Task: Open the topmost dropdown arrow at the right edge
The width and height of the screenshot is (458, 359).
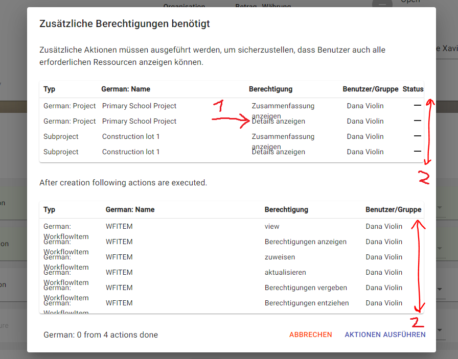Action: (440, 208)
